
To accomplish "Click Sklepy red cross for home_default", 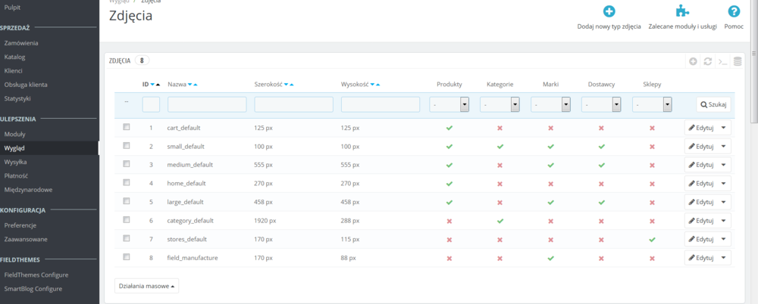I will 652,184.
